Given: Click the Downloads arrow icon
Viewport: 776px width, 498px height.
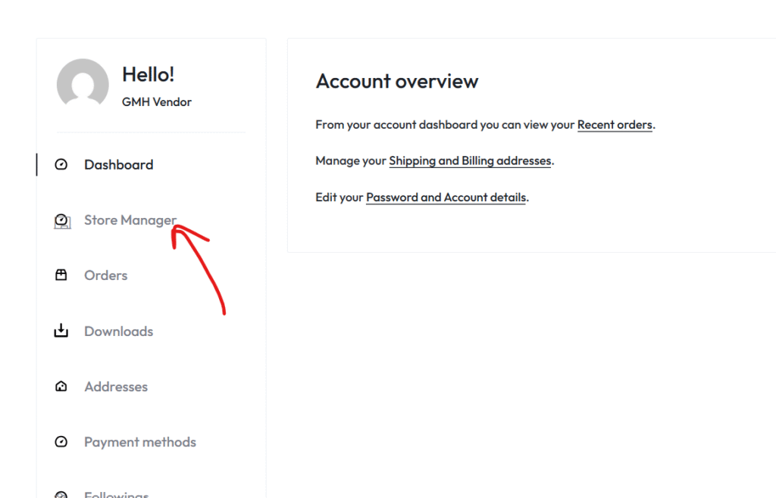Looking at the screenshot, I should pos(61,331).
